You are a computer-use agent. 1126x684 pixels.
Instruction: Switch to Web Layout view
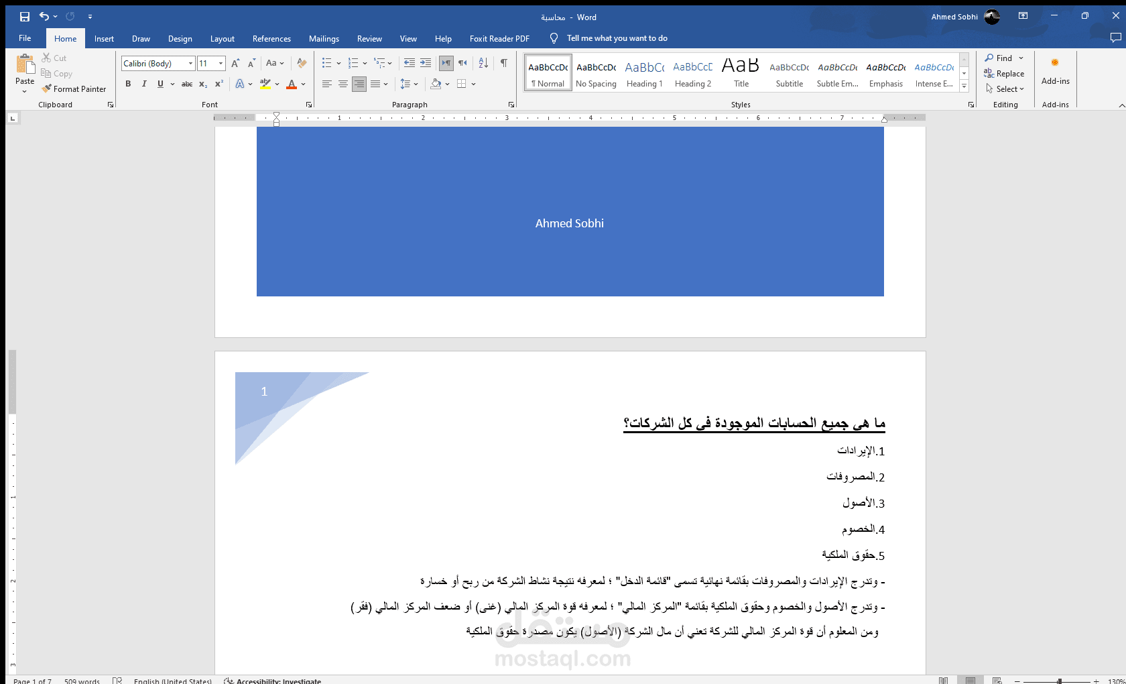(997, 680)
